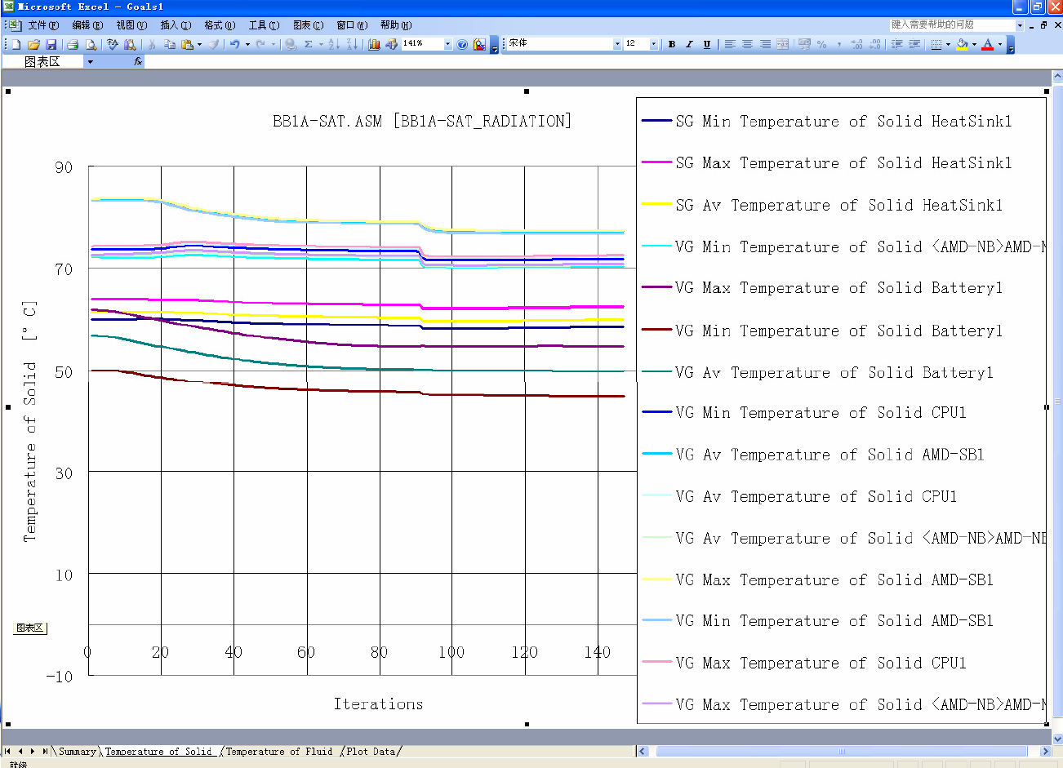This screenshot has height=768, width=1063.
Task: Paste with the clipboard icon
Action: coord(187,44)
